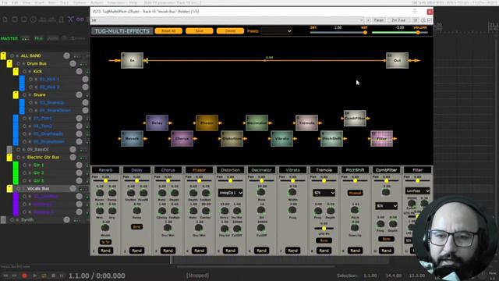Screen dimensions: 499x281
Task: Select the Reverb effect node
Action: click(132, 139)
